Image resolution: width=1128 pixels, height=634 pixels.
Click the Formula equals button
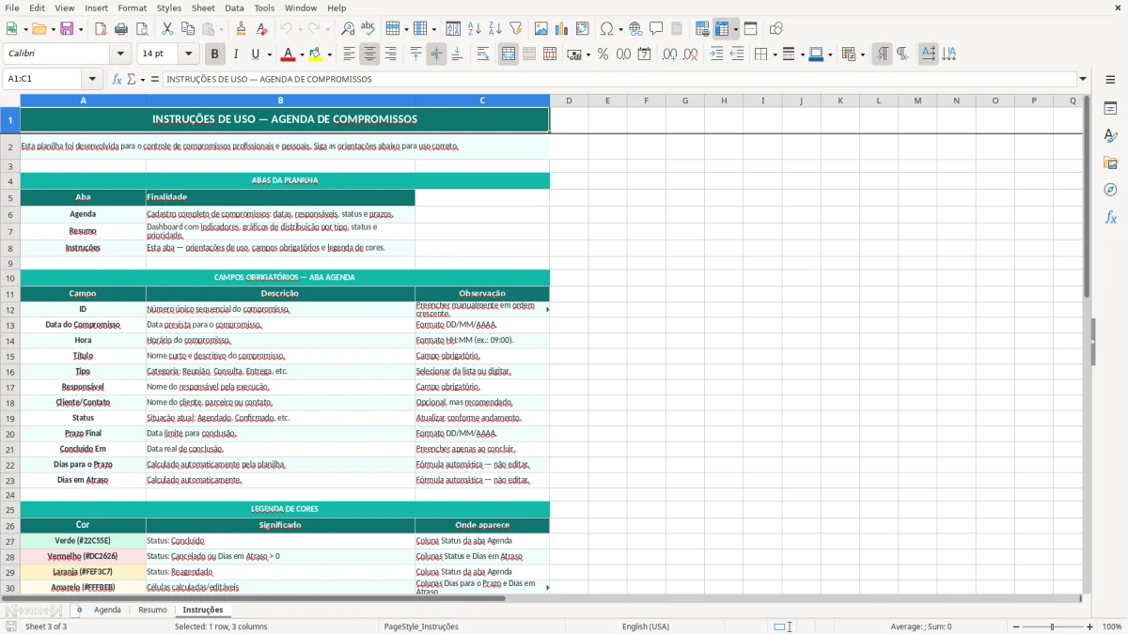pyautogui.click(x=155, y=79)
